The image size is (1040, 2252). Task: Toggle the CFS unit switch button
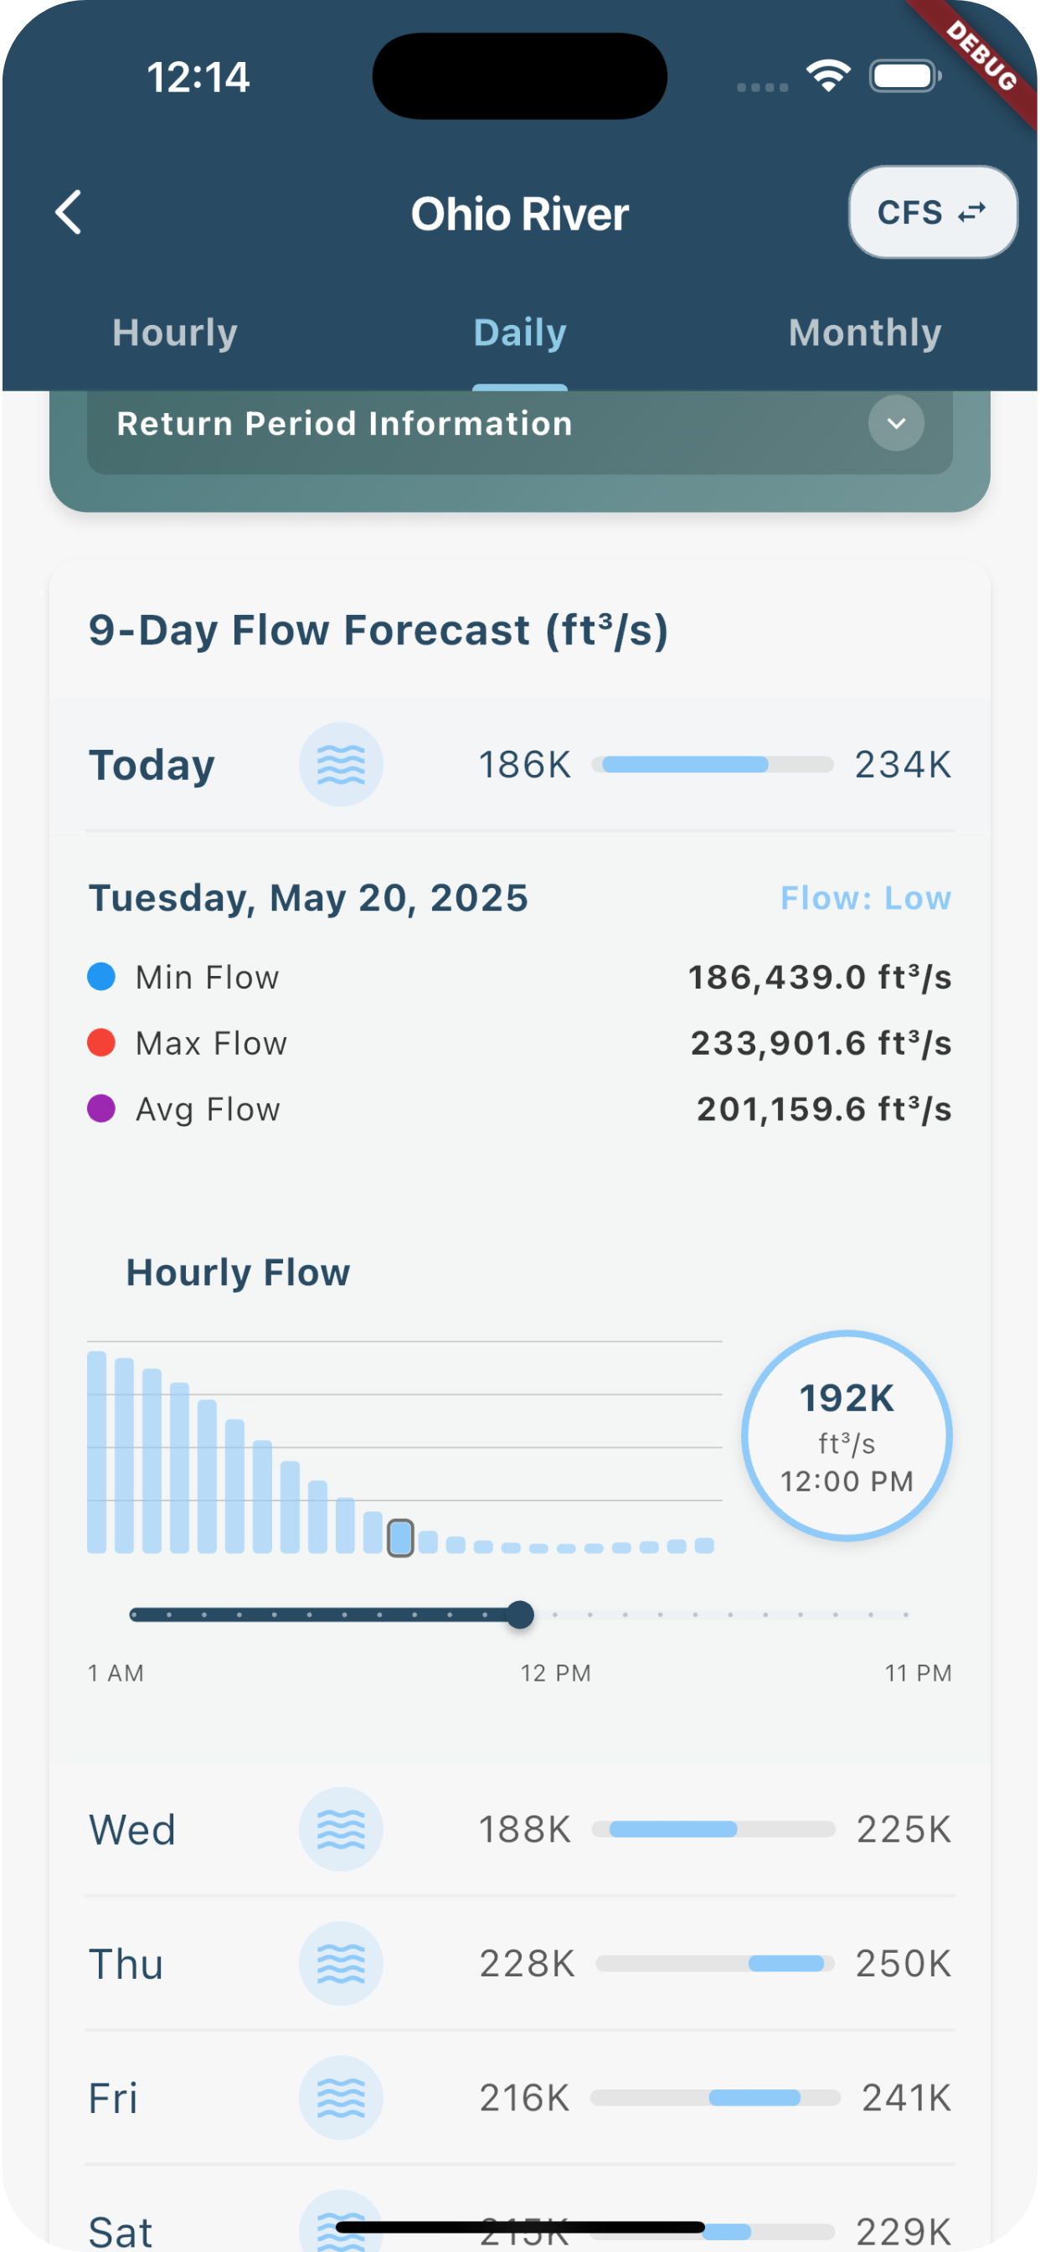coord(932,213)
